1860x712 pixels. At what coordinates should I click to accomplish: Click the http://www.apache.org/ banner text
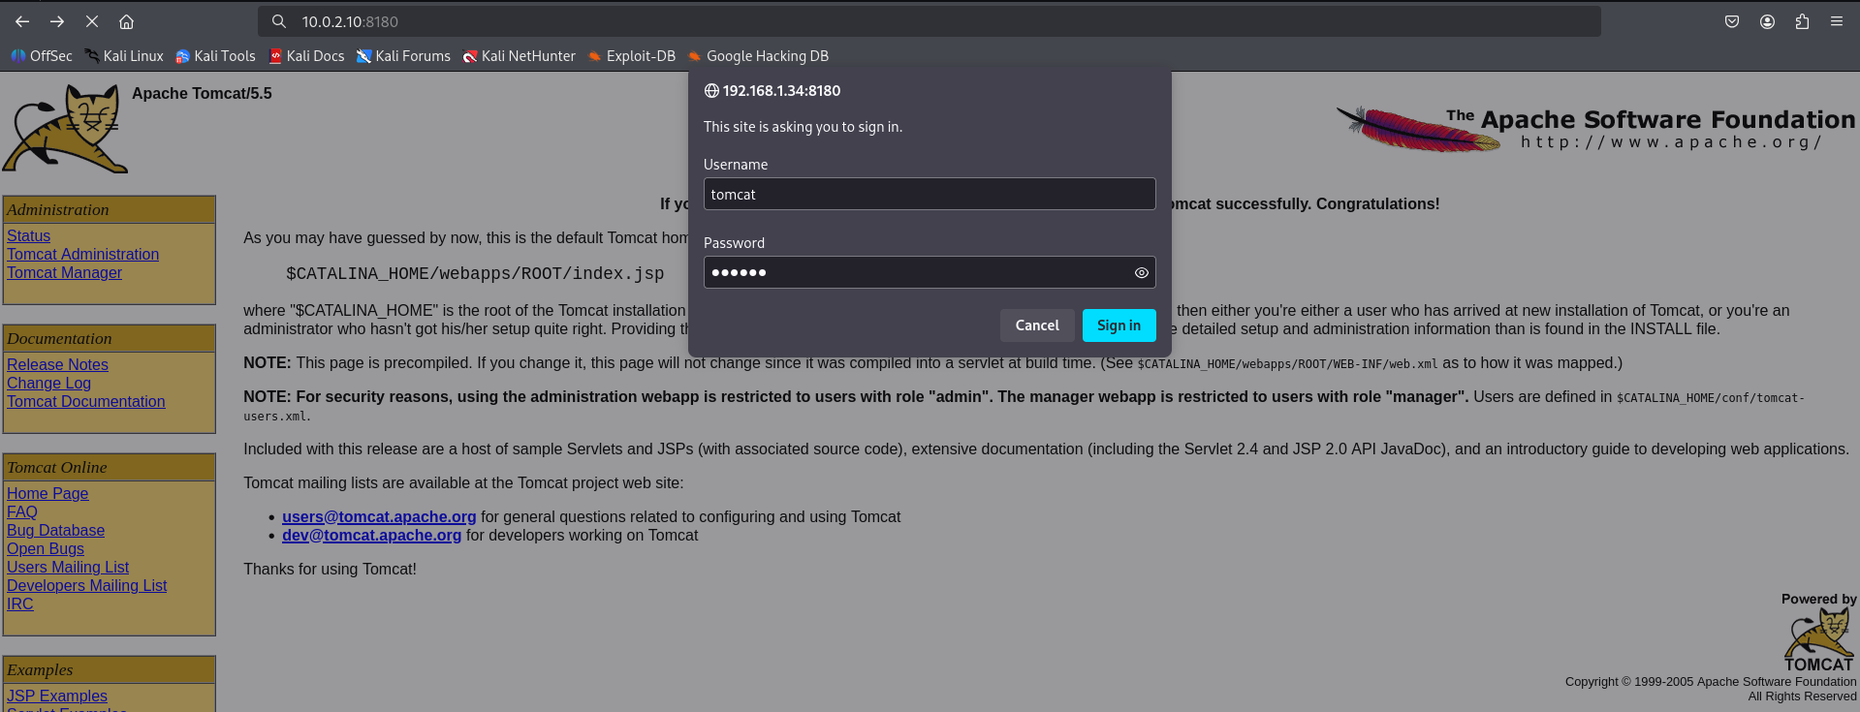(x=1672, y=142)
